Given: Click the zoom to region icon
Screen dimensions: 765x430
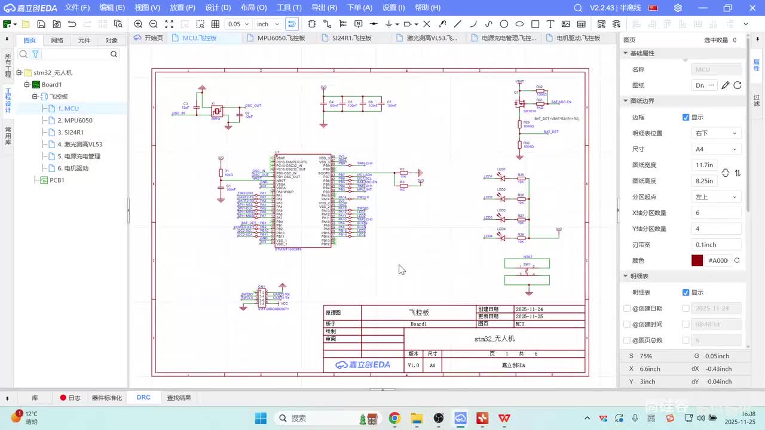Looking at the screenshot, I should point(200,24).
